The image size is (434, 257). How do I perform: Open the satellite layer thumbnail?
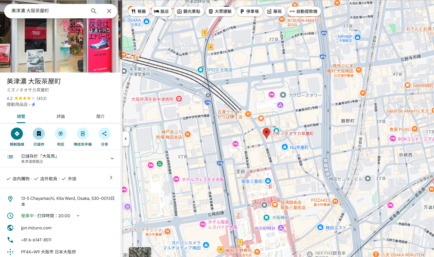coord(140,252)
